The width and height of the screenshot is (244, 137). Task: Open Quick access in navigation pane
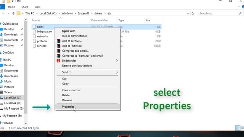point(10,24)
